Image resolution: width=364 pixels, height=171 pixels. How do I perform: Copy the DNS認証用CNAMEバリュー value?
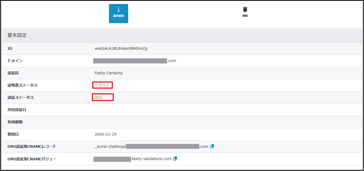[175, 158]
